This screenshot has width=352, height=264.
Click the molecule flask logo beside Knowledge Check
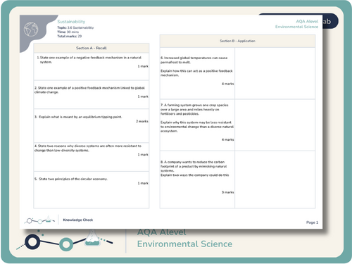point(40,220)
